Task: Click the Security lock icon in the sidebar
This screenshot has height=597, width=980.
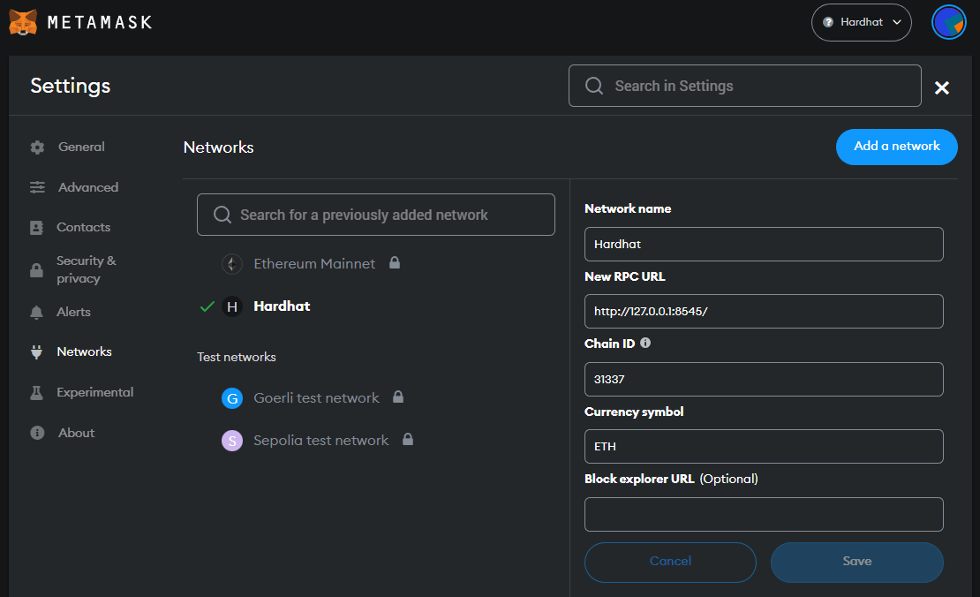Action: click(37, 270)
